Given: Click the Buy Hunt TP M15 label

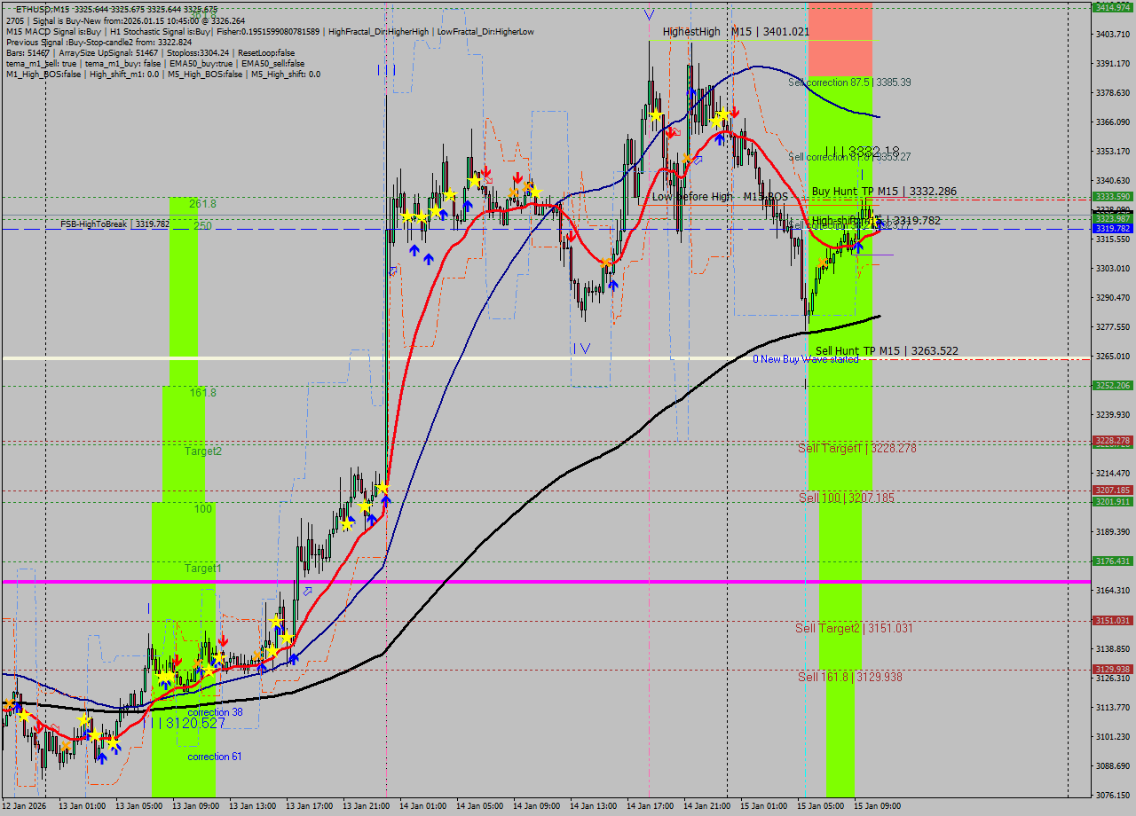Looking at the screenshot, I should 883,192.
